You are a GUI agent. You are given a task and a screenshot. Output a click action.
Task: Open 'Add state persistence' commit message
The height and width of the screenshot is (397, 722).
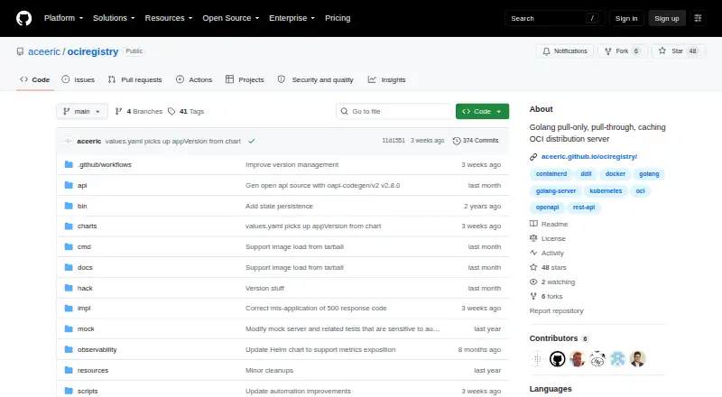click(279, 206)
